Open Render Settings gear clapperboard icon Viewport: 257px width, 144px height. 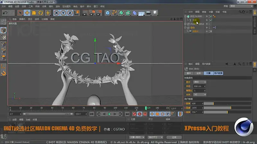tap(99, 13)
